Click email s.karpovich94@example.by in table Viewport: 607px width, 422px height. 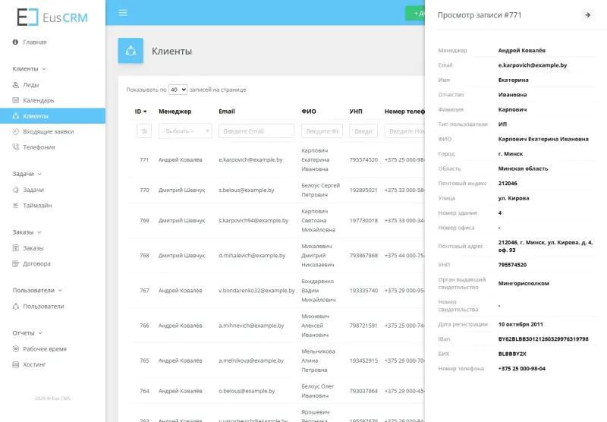(x=253, y=220)
